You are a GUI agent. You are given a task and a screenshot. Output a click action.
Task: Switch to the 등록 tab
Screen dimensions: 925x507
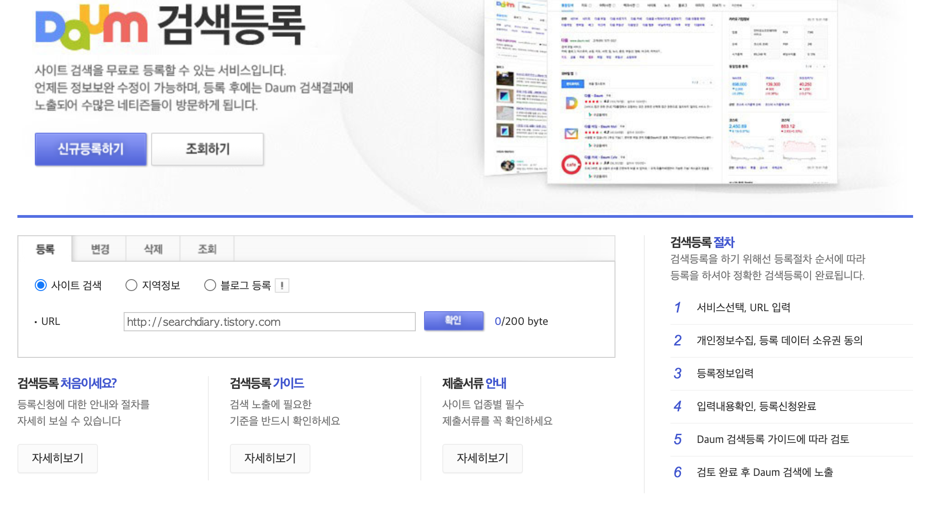click(x=45, y=249)
